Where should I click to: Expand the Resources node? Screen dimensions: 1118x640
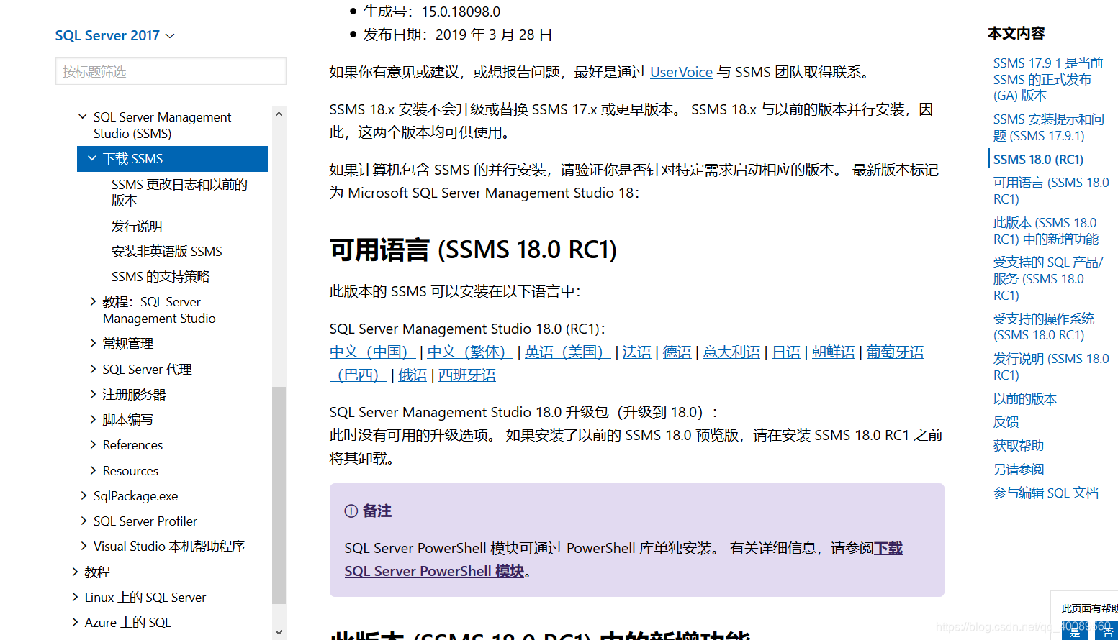click(93, 470)
